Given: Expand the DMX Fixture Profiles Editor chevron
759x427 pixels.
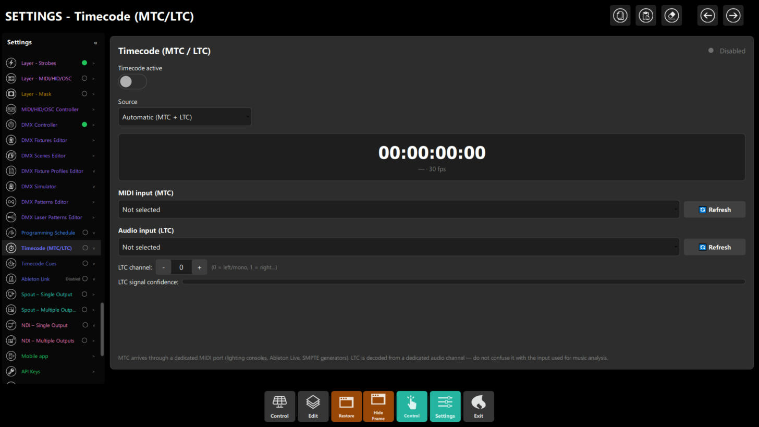Looking at the screenshot, I should coord(94,171).
